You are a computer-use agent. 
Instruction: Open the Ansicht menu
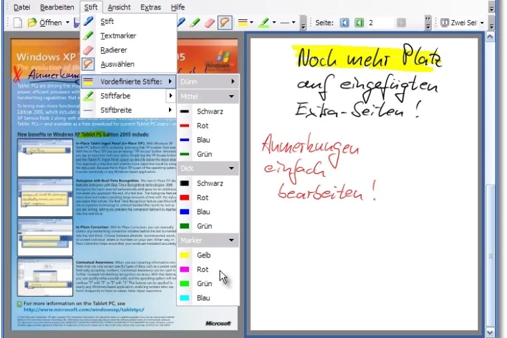click(x=119, y=7)
